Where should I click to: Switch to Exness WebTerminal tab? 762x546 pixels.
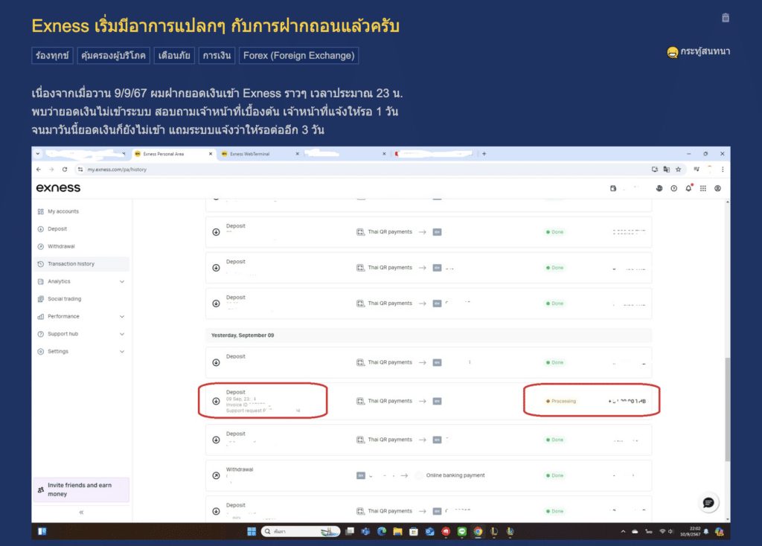point(260,154)
